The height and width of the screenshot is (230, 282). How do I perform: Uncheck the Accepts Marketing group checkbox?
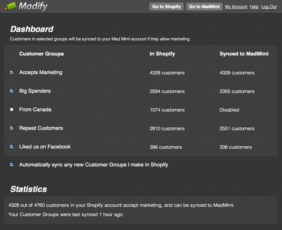click(12, 72)
